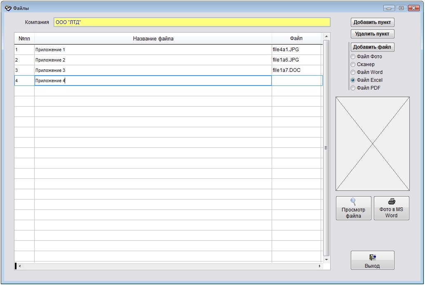Click row number 1 cell

(x=24, y=50)
